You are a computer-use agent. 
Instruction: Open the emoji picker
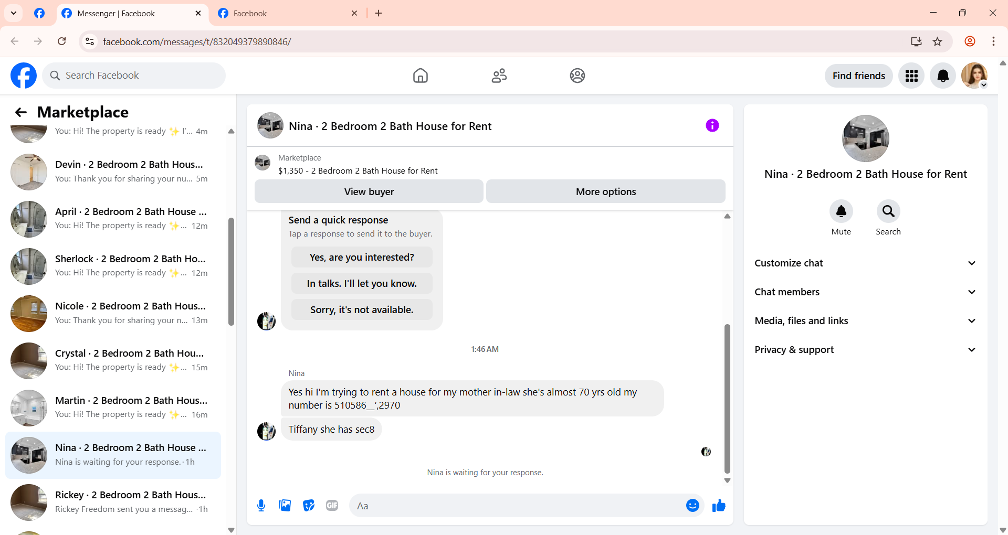click(x=692, y=506)
